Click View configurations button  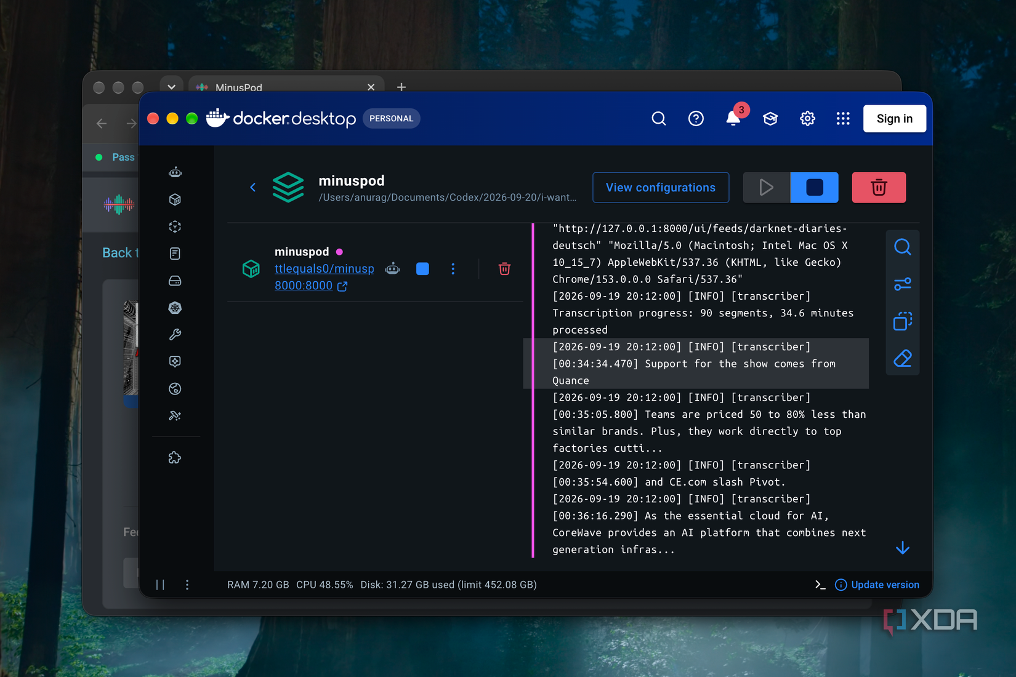[661, 188]
